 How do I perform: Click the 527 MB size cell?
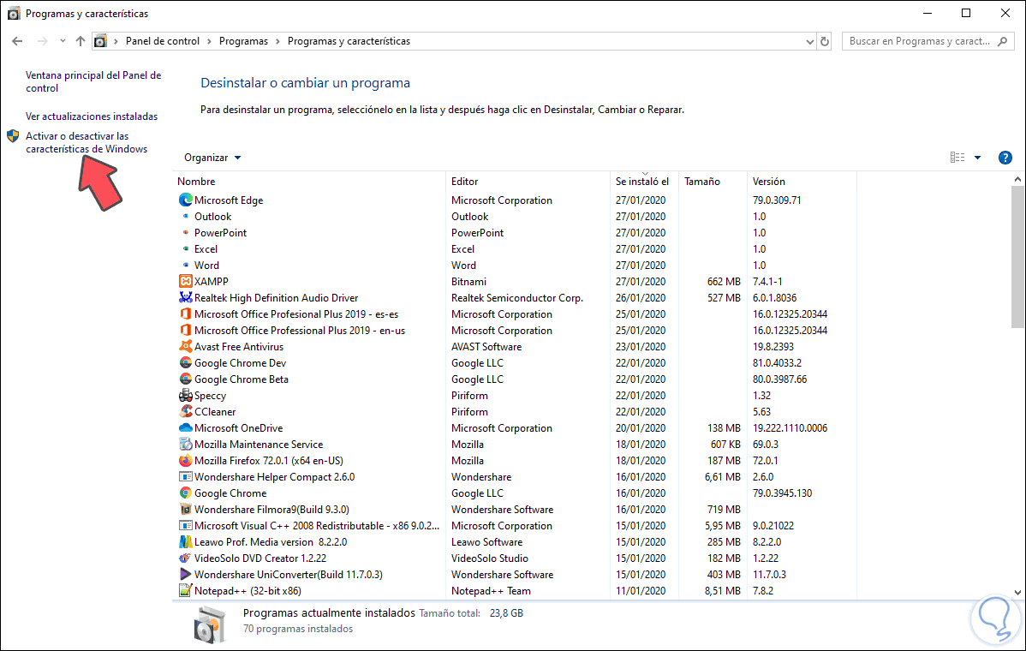(724, 298)
